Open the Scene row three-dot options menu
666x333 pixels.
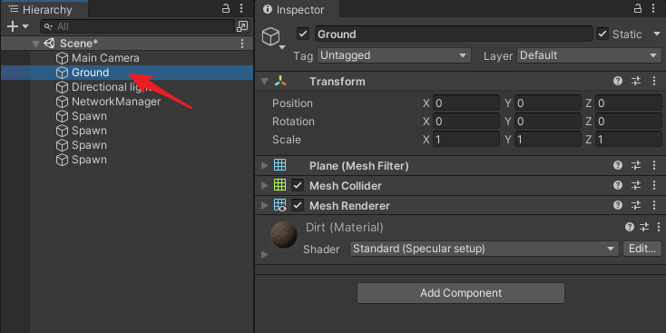click(x=242, y=44)
